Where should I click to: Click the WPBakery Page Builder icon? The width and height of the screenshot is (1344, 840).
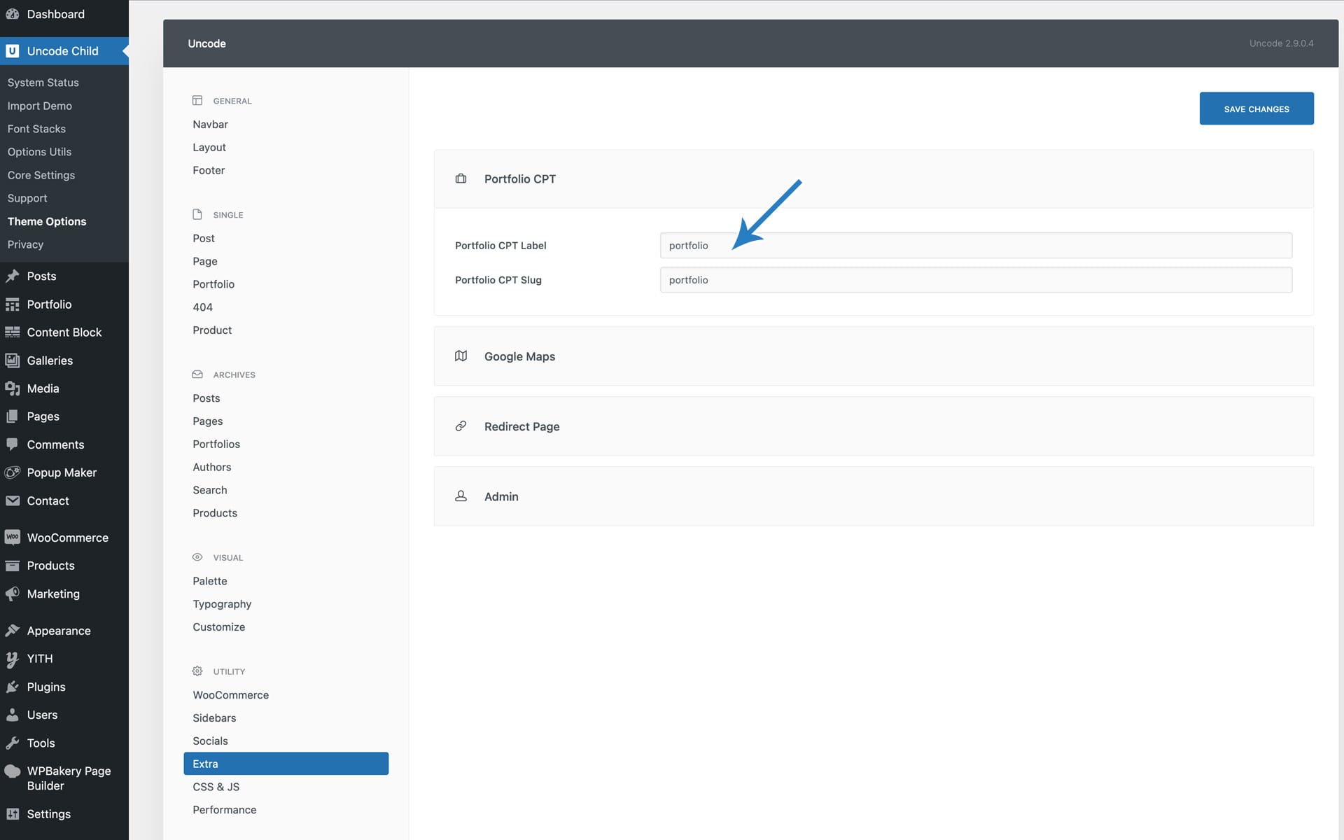tap(12, 771)
